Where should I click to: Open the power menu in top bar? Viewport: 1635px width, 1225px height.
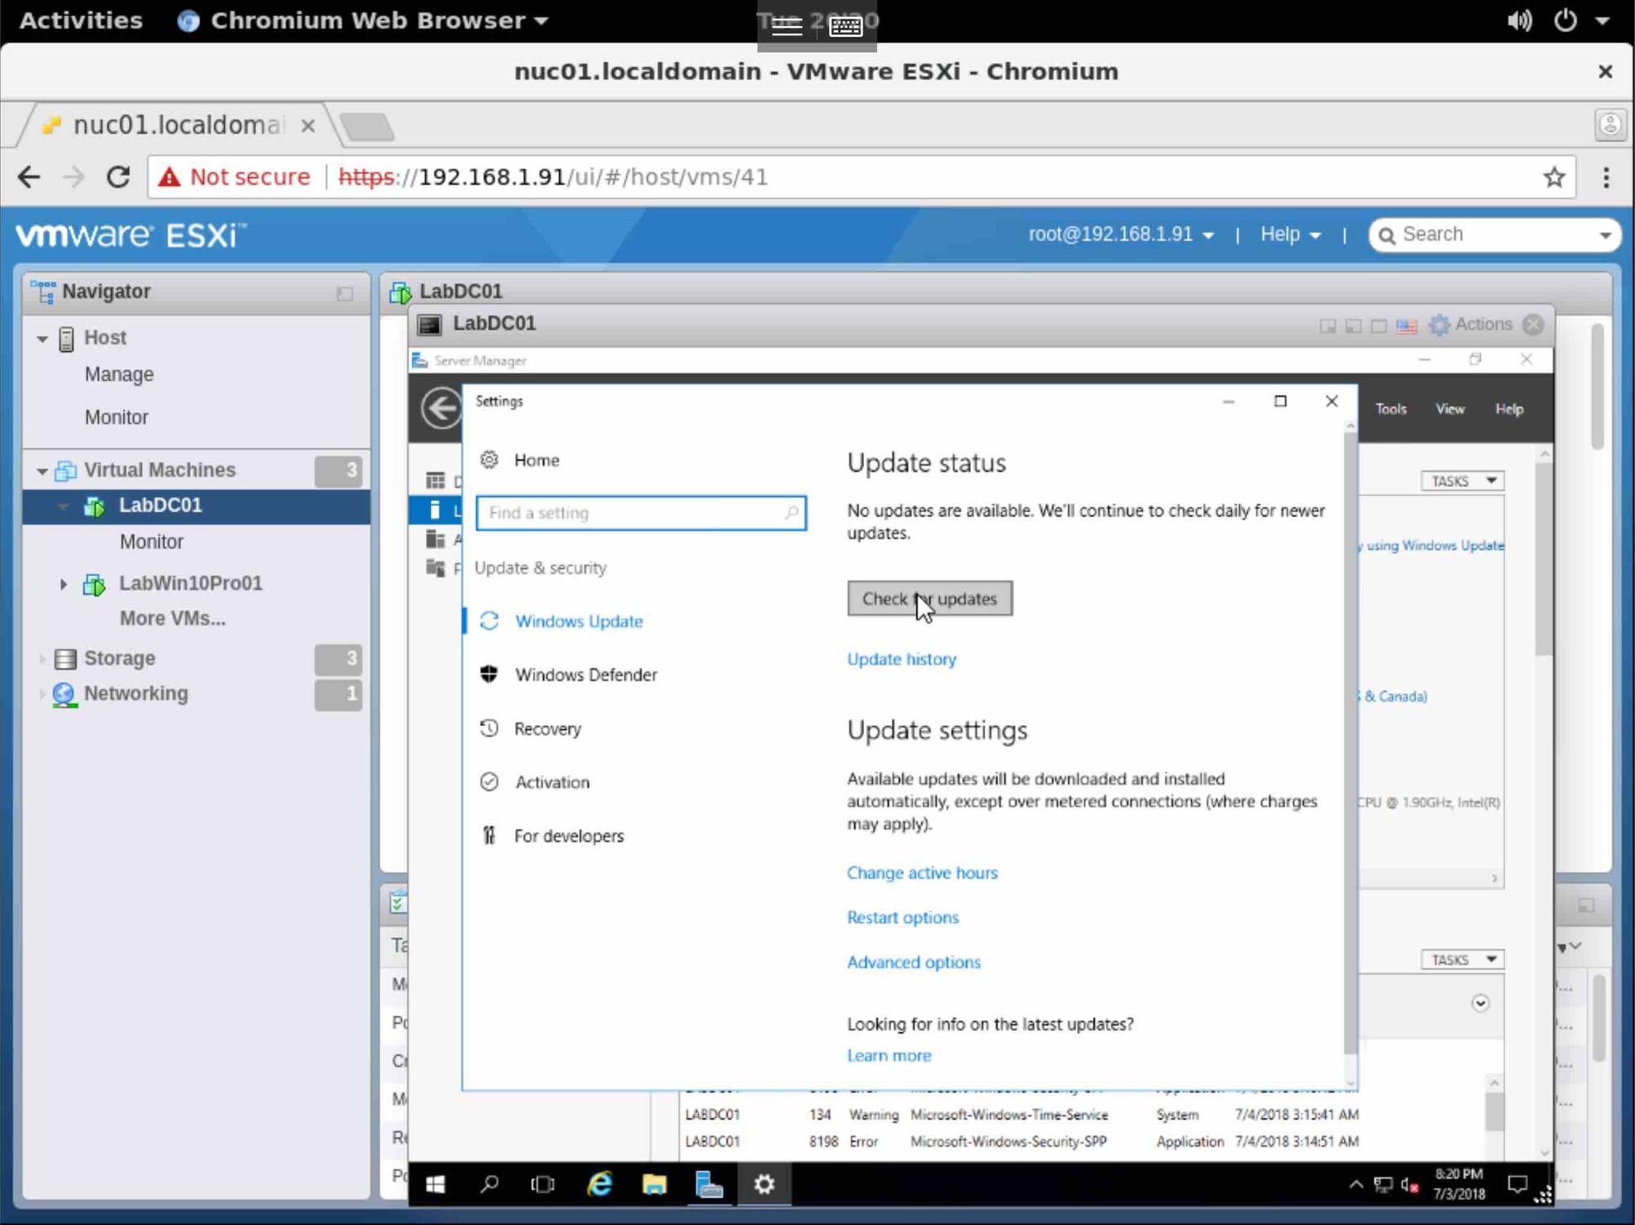1565,20
